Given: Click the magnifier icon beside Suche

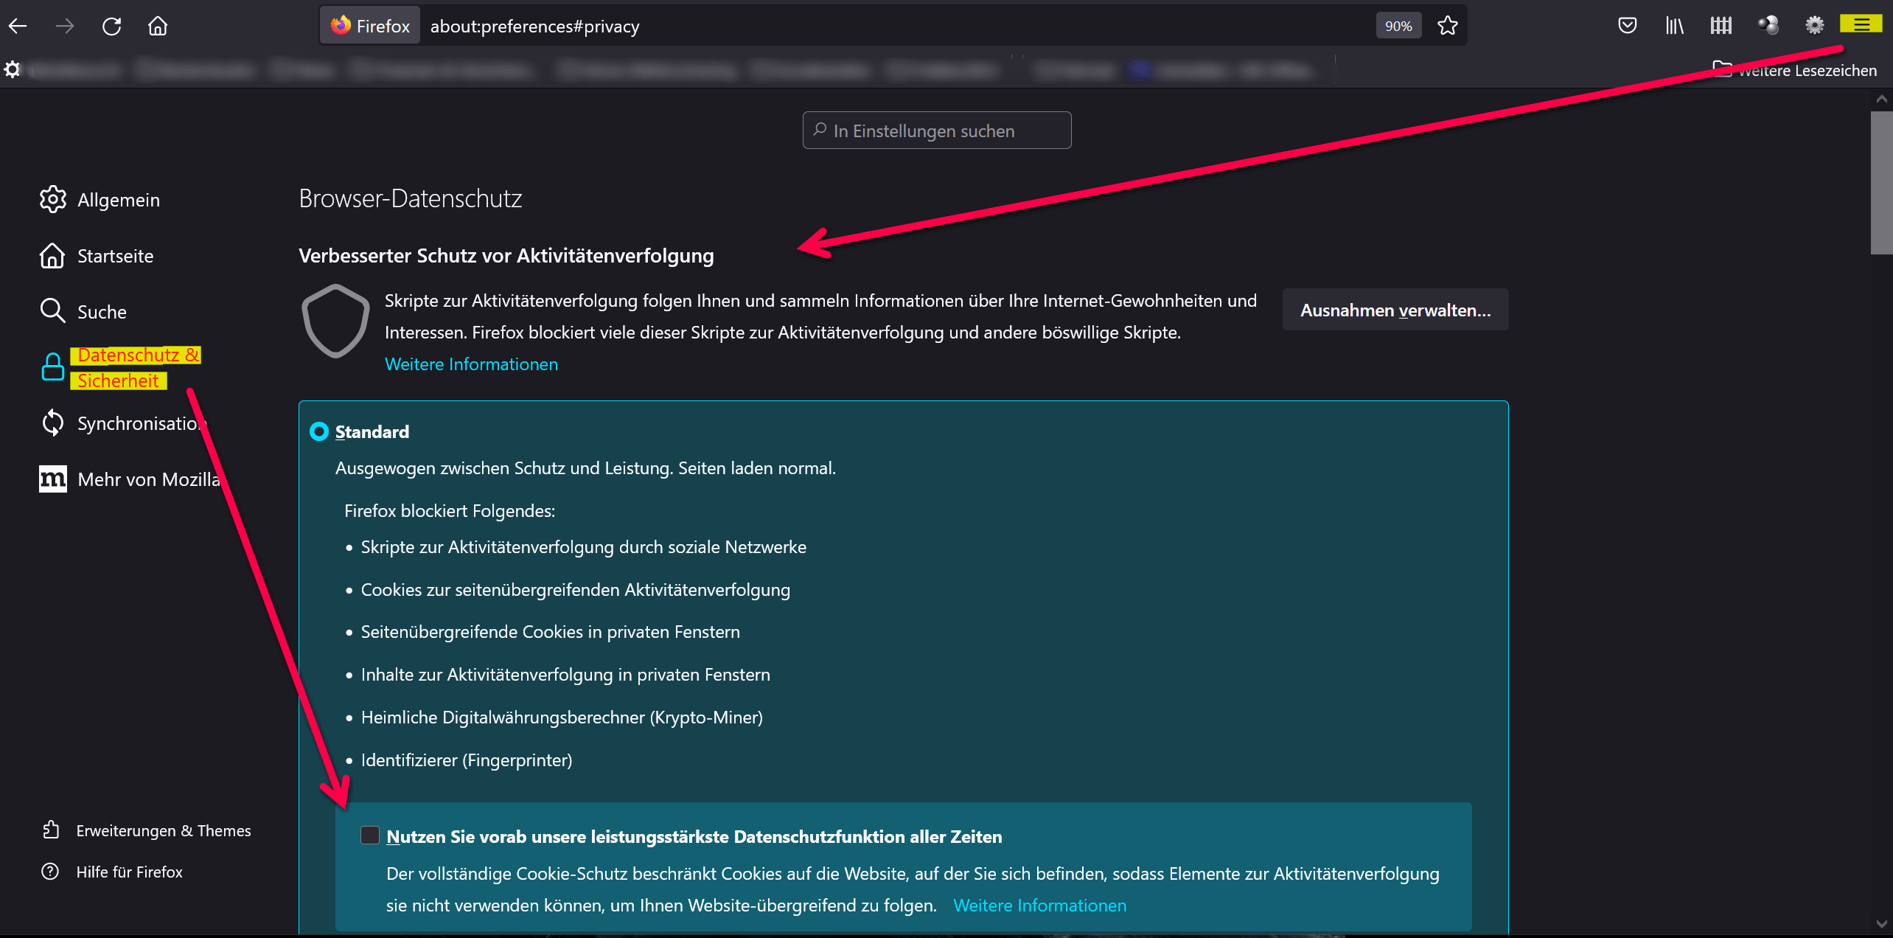Looking at the screenshot, I should (52, 311).
